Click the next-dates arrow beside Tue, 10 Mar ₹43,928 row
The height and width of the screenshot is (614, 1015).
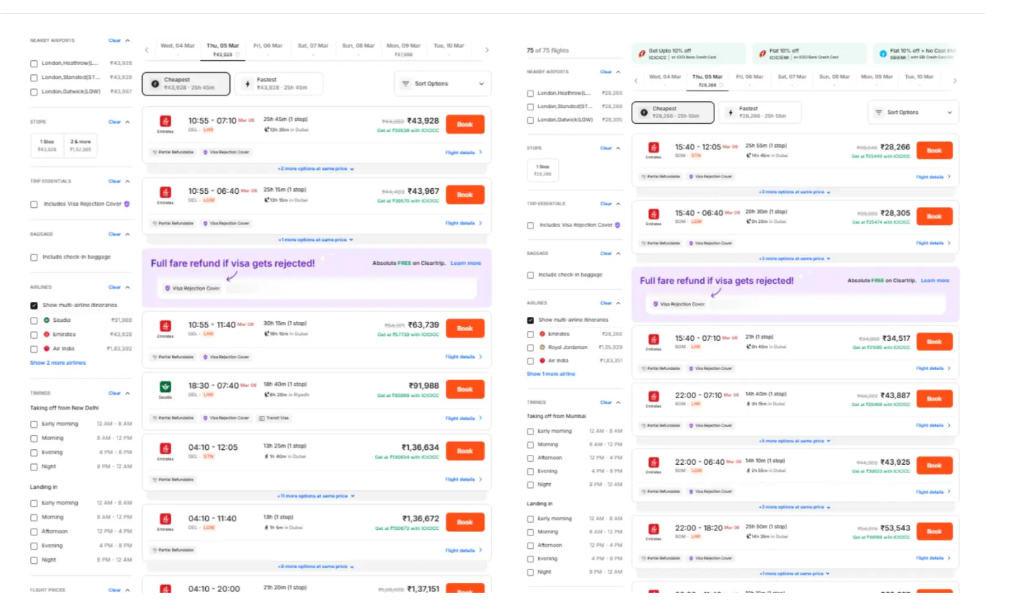pyautogui.click(x=487, y=50)
